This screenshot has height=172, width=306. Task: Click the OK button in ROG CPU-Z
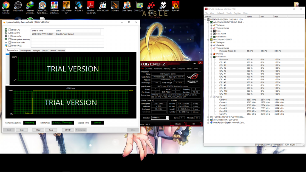tap(194, 124)
